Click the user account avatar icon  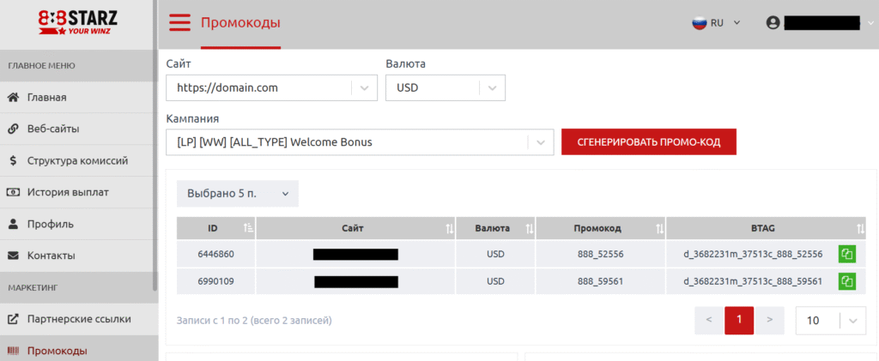(773, 23)
